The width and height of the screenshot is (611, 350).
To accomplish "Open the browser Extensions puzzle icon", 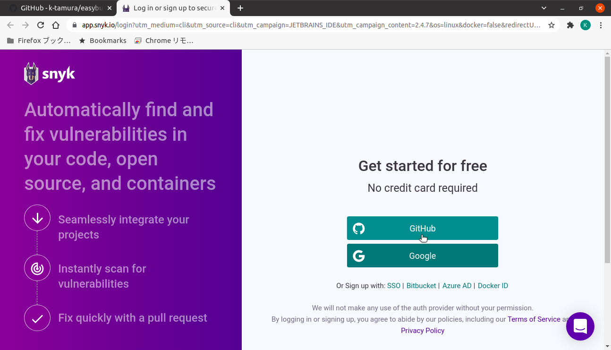I will [x=570, y=25].
